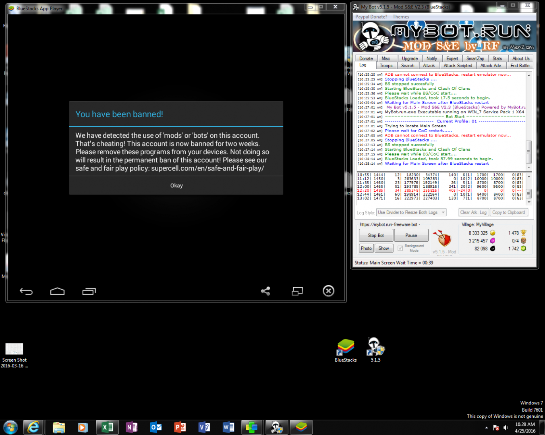Switch to the Upgrade tab
Screen dimensions: 545x435
[x=410, y=58]
